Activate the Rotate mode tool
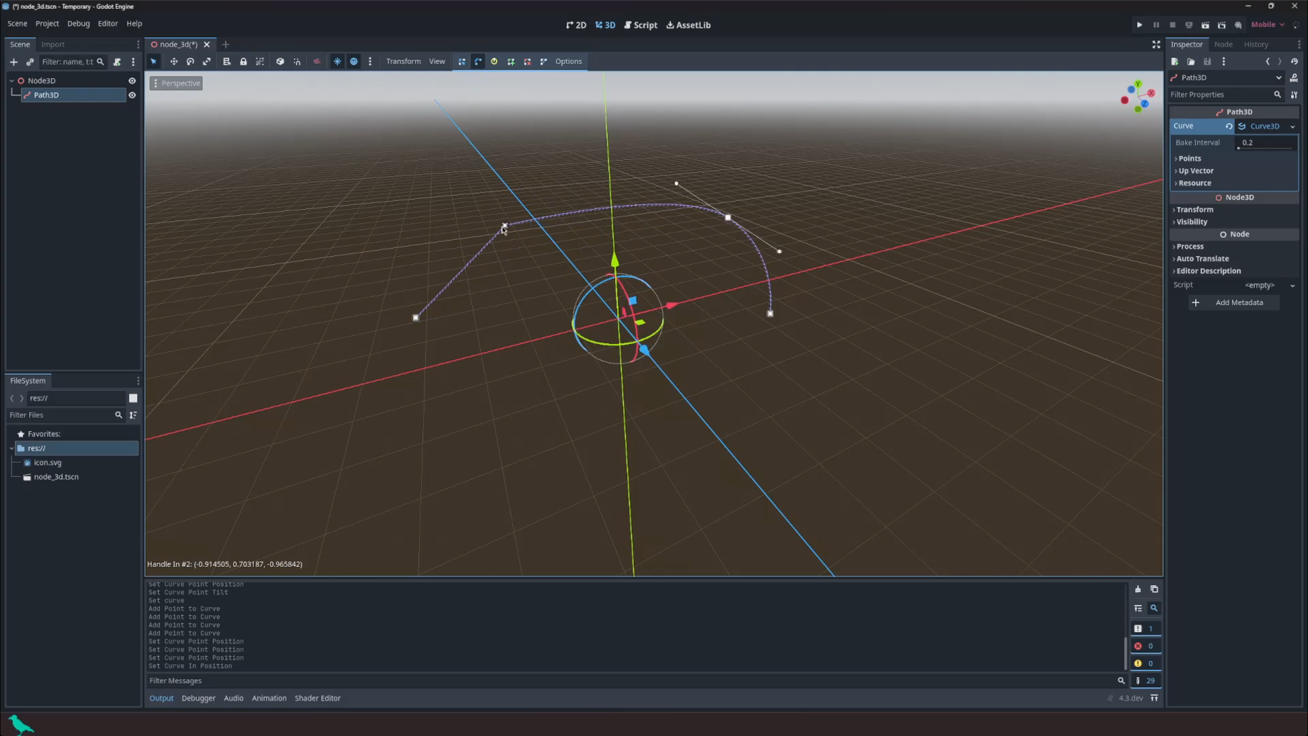The height and width of the screenshot is (736, 1308). (x=190, y=61)
